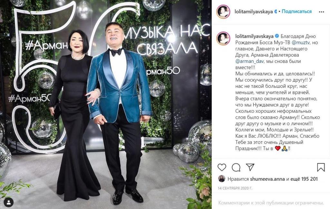The width and height of the screenshot is (330, 209).
Task: Follow via the Подписаться button
Action: 296,11
